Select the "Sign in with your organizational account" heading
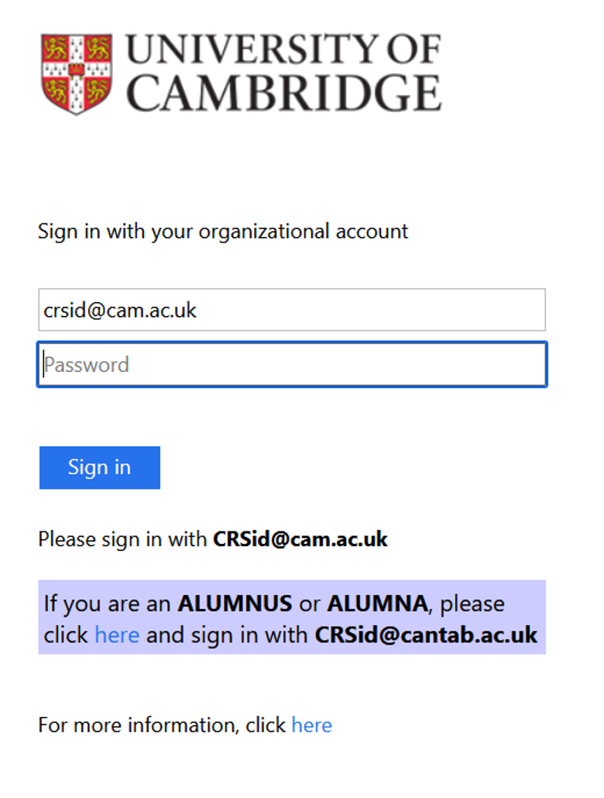The height and width of the screenshot is (798, 604). [223, 232]
